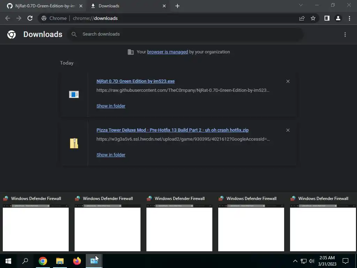The image size is (357, 268).
Task: Close the Downloads tab
Action: [x=164, y=6]
